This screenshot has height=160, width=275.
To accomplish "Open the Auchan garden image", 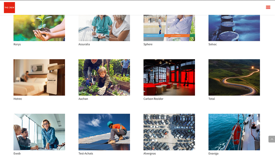I will 104,77.
